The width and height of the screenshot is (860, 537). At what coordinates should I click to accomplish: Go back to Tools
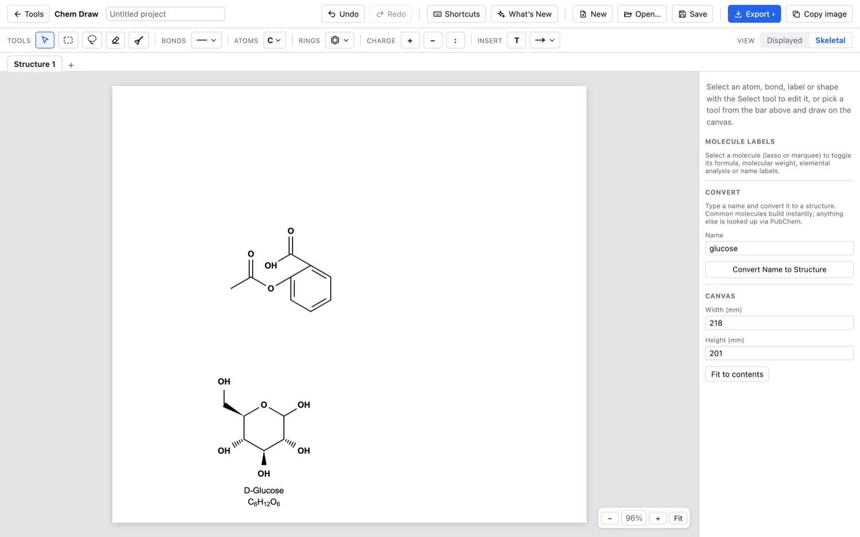click(29, 14)
